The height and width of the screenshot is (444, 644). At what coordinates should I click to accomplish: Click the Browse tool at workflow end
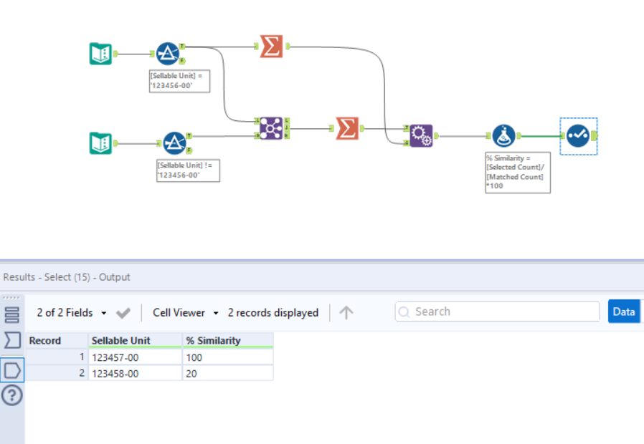[x=578, y=135]
